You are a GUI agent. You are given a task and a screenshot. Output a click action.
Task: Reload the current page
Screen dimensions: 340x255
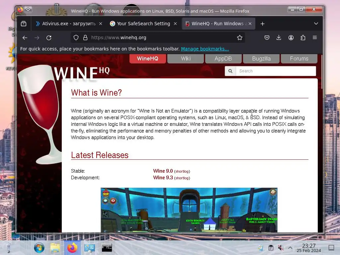click(x=49, y=38)
